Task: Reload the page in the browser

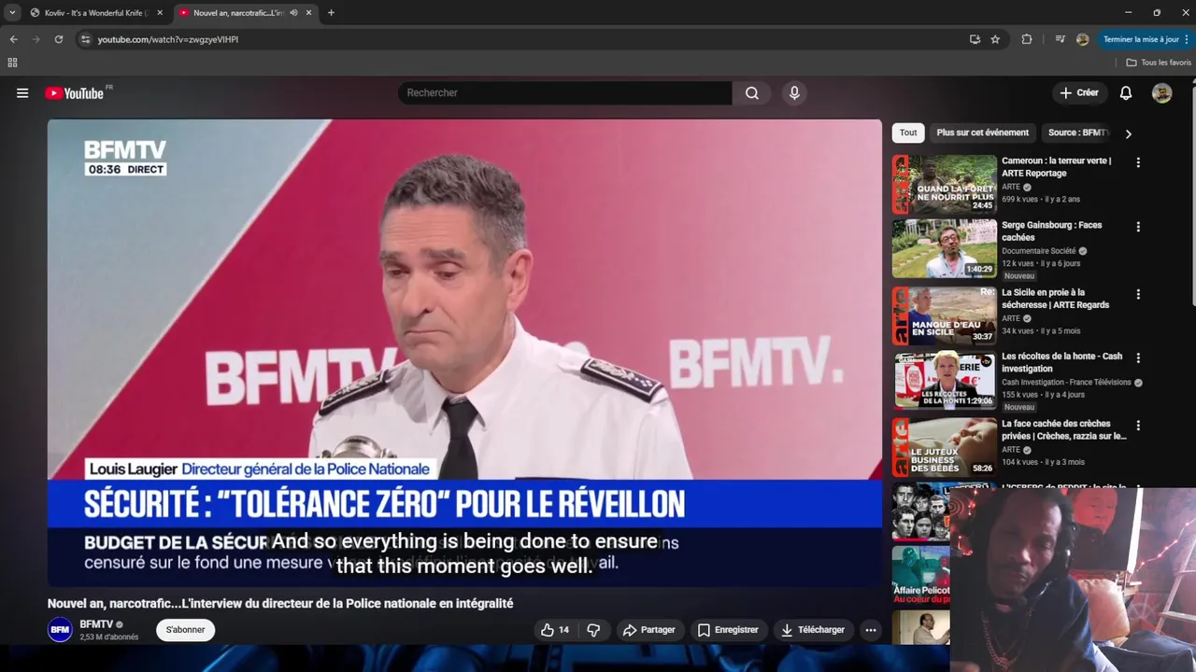Action: click(x=58, y=39)
